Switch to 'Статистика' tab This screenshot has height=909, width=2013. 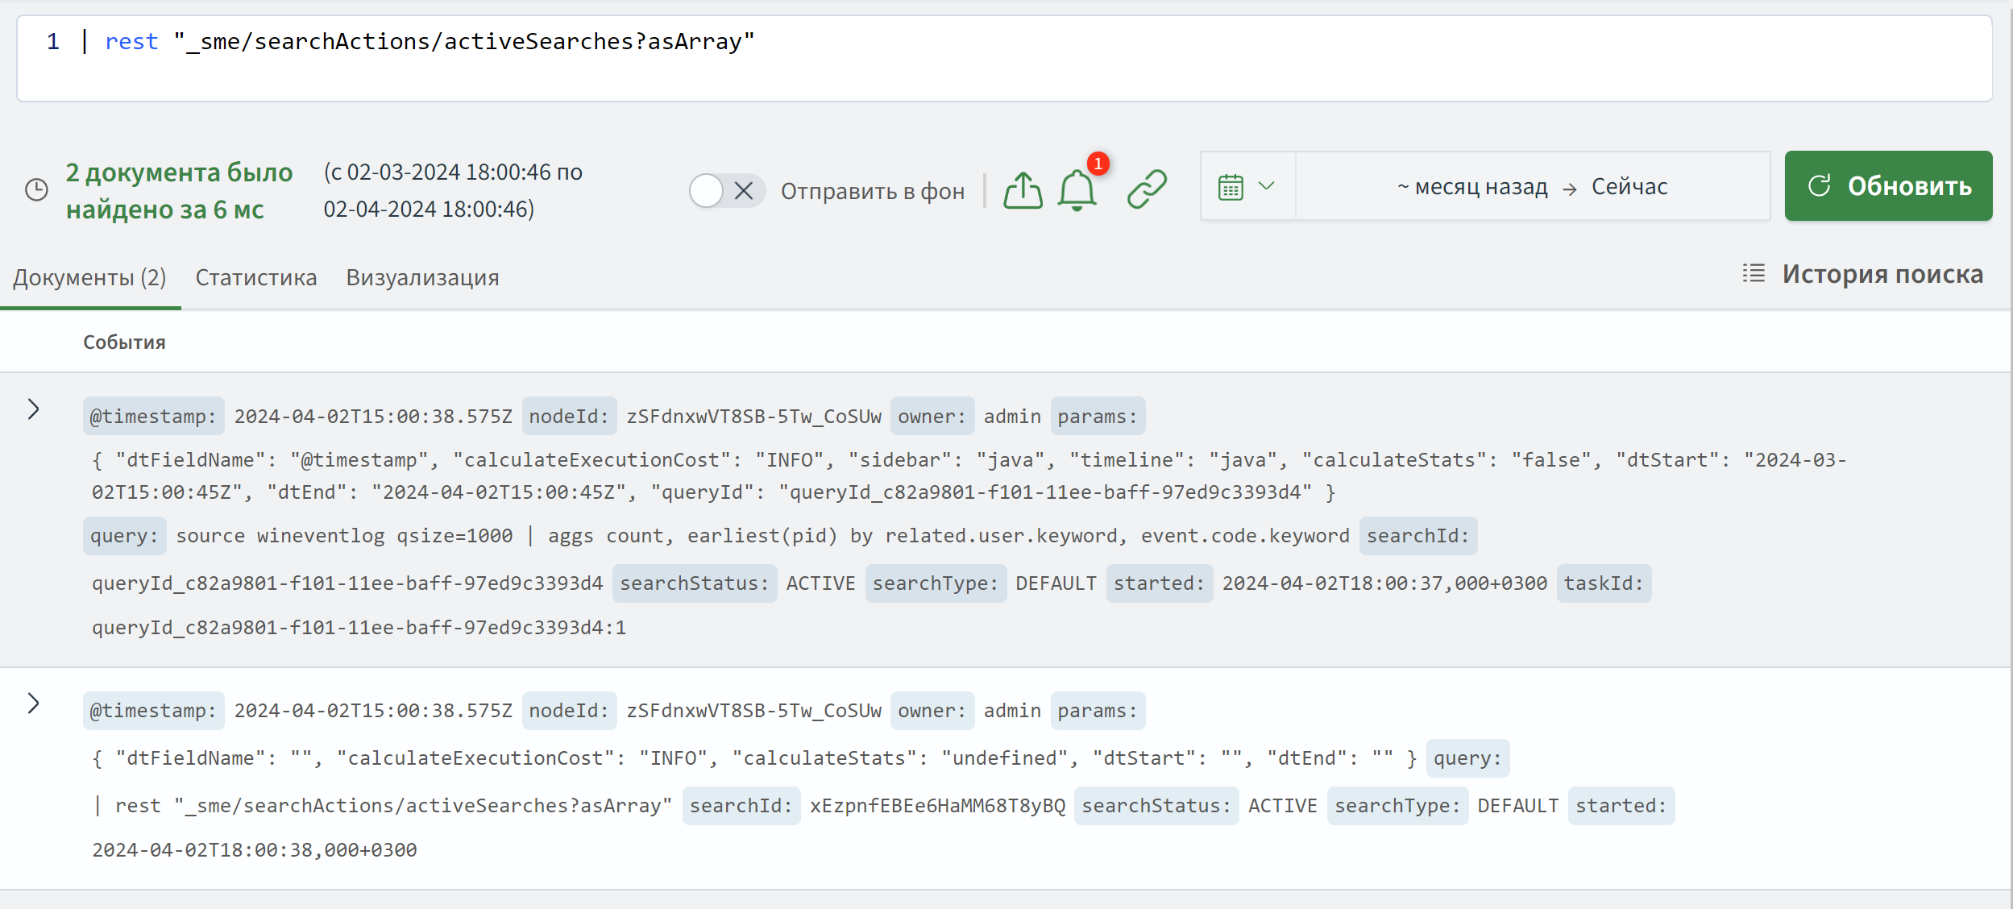coord(256,277)
